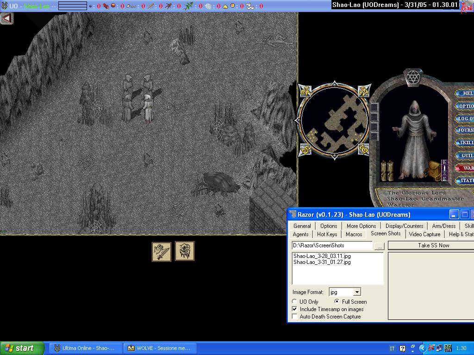
Task: Open Razor's More Options tab
Action: [x=361, y=226]
